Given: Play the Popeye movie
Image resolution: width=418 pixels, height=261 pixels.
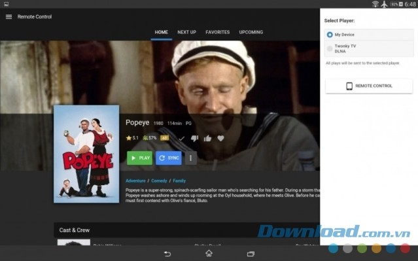Looking at the screenshot, I should coord(140,158).
